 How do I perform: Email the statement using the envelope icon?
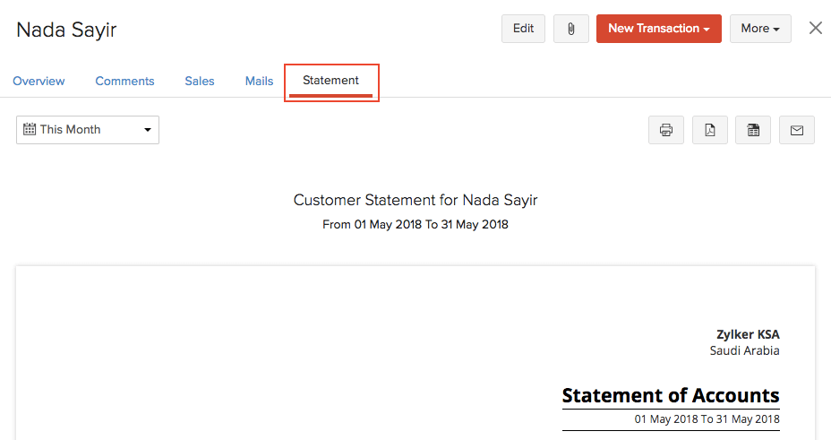click(797, 130)
